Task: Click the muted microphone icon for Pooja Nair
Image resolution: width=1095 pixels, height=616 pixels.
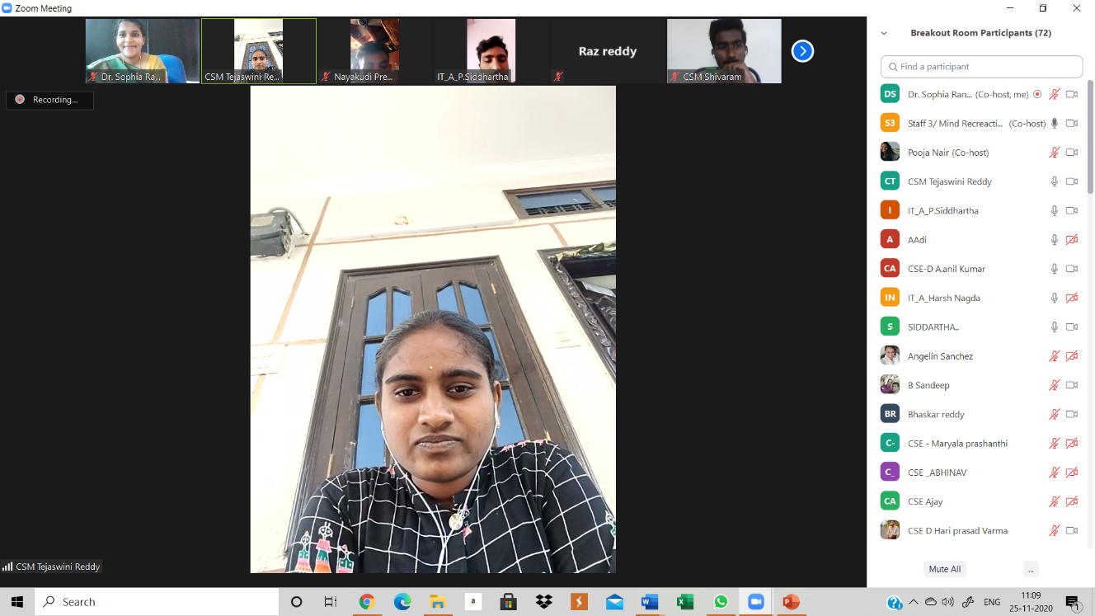Action: pos(1054,153)
